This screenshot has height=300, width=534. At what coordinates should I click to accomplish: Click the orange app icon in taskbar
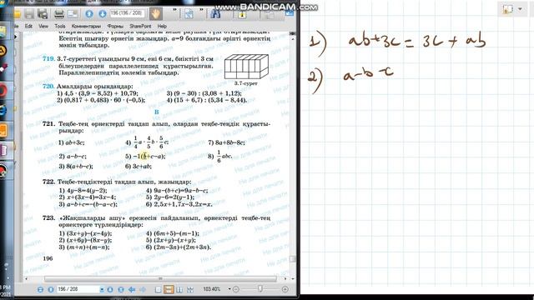pyautogui.click(x=3, y=130)
